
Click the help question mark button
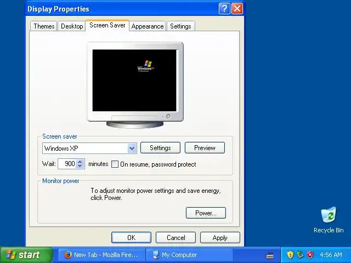[x=224, y=9]
